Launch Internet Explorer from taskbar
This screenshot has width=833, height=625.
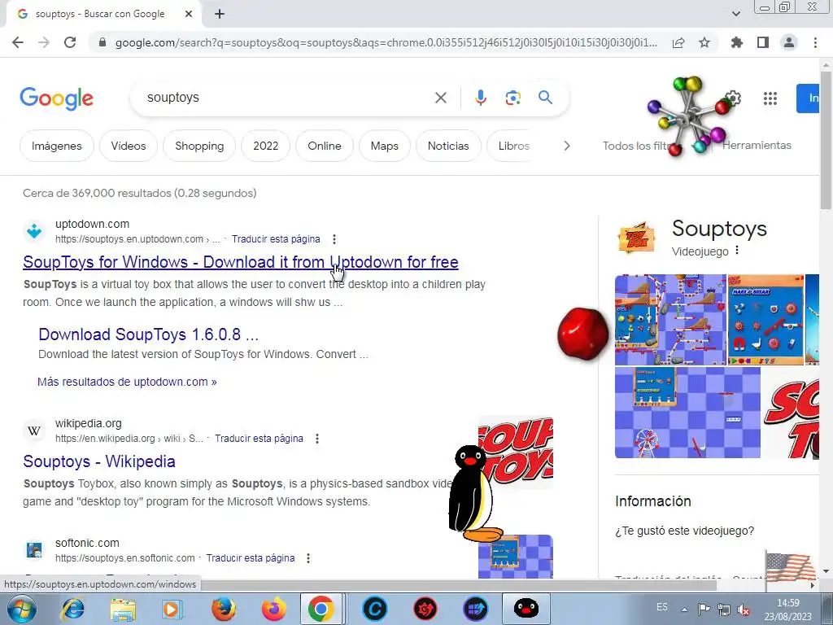coord(72,609)
